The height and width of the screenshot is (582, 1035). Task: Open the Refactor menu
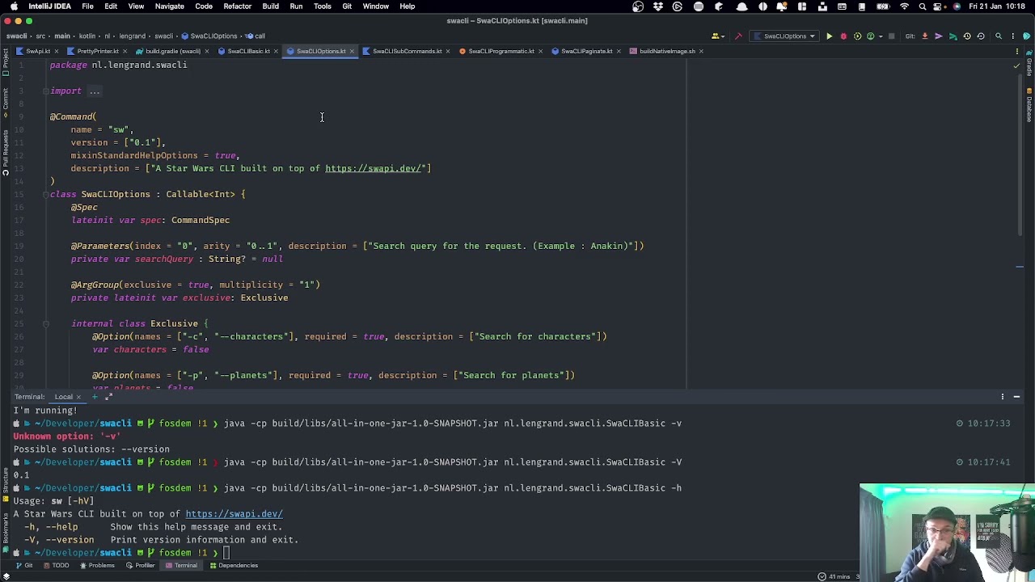[237, 6]
